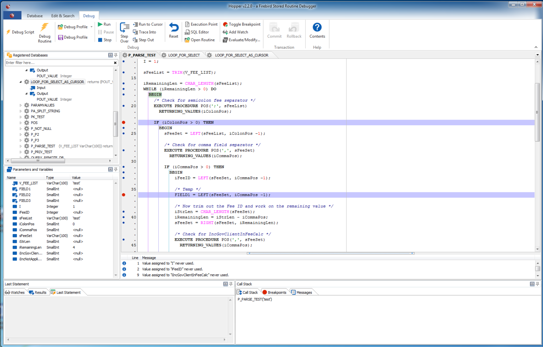Collapse the LOOP_FOR_SELECT_AS_CURSOR tree node
The width and height of the screenshot is (543, 347).
click(x=21, y=82)
